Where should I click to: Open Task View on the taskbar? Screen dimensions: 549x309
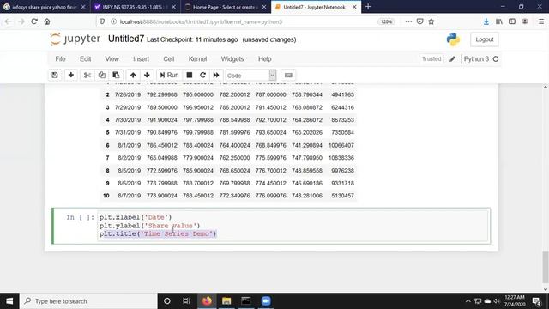(x=186, y=301)
